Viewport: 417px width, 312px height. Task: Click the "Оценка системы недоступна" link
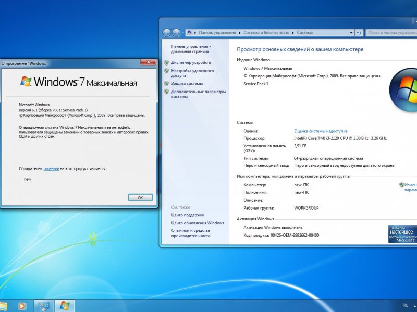click(x=321, y=131)
